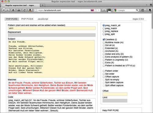Switch to the JavaScript tab

click(43, 19)
